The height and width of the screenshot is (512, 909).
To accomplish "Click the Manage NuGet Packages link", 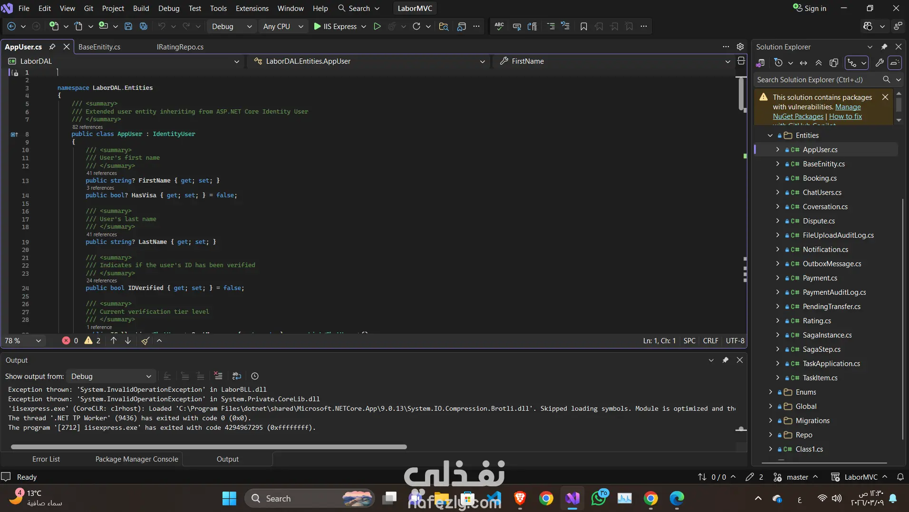I will point(817,112).
